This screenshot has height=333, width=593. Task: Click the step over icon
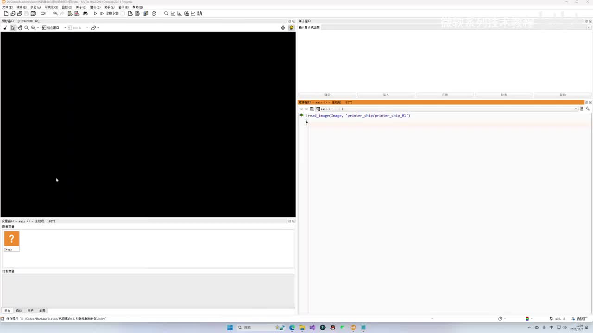(x=102, y=13)
